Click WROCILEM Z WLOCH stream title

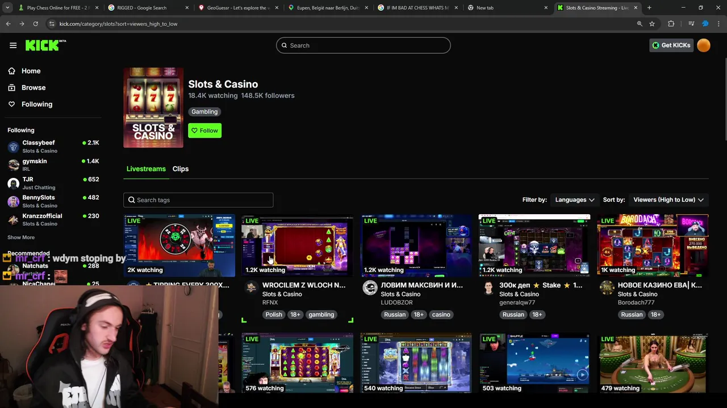303,285
